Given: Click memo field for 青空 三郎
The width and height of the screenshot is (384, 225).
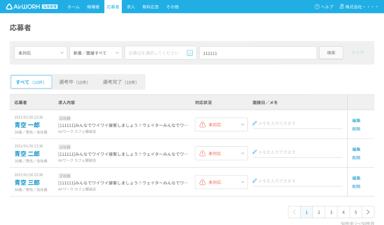Looking at the screenshot, I should pos(298,181).
